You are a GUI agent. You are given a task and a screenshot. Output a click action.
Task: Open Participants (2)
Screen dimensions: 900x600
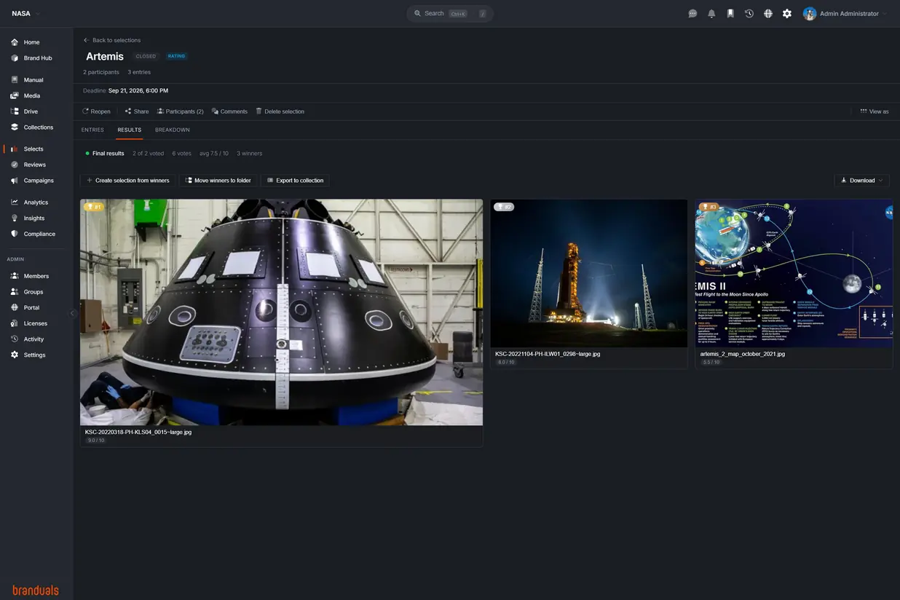181,111
